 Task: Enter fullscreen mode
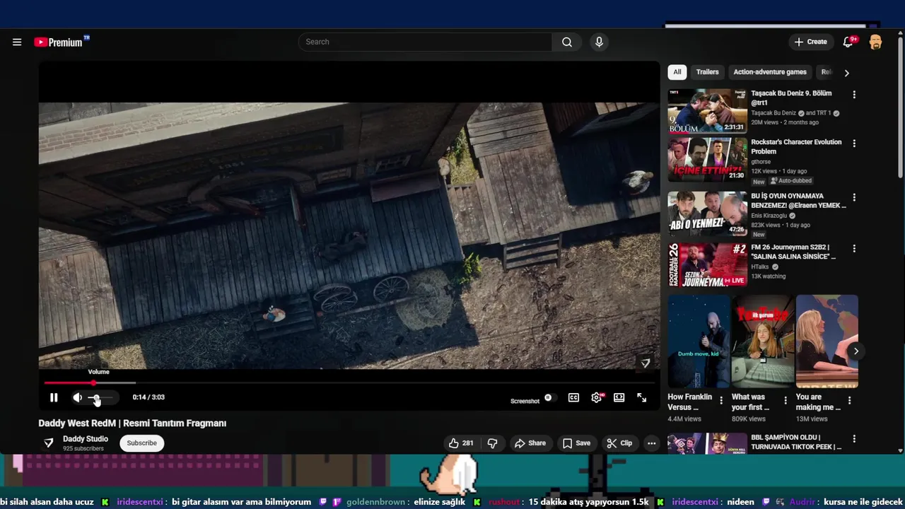[x=642, y=398]
